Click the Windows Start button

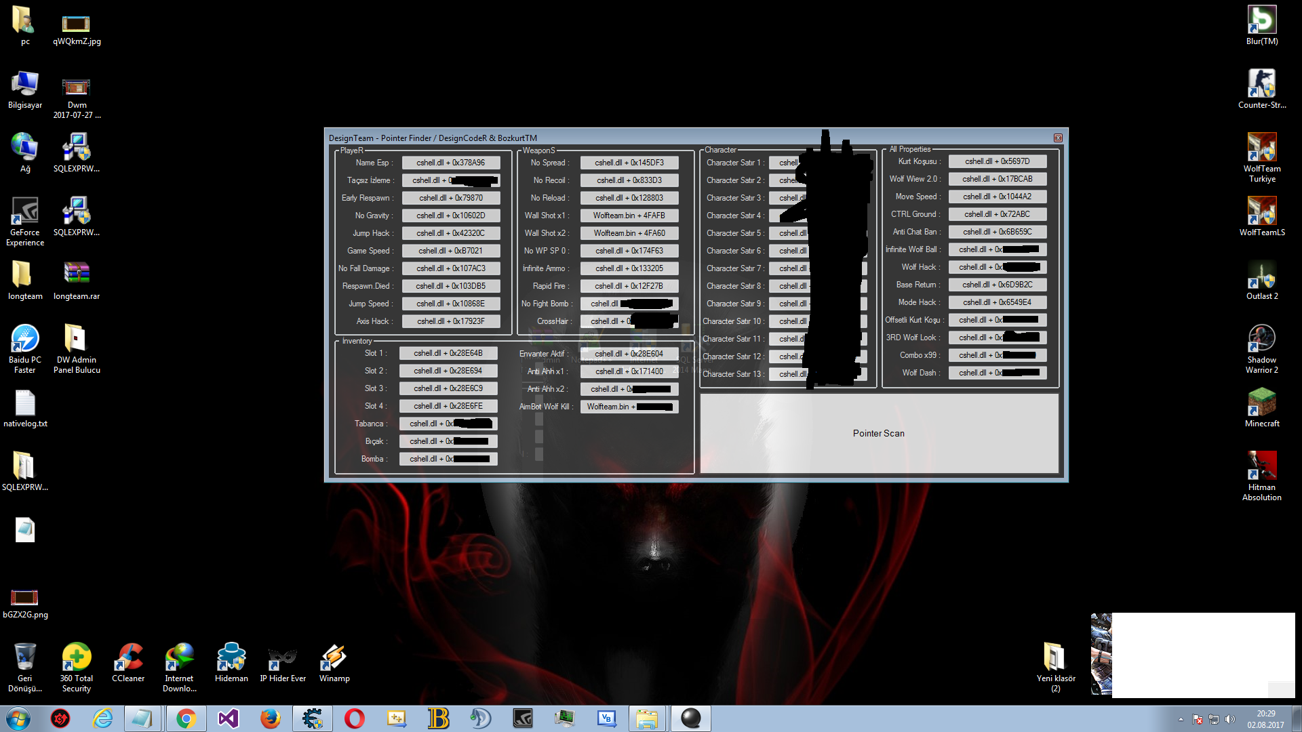[x=18, y=718]
